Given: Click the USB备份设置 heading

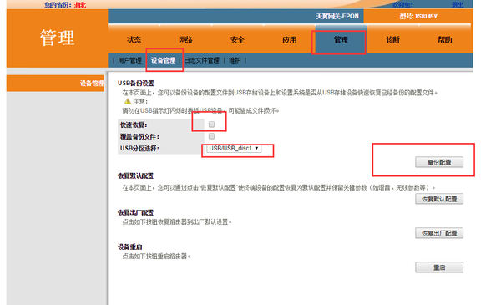Looking at the screenshot, I should click(x=136, y=83).
